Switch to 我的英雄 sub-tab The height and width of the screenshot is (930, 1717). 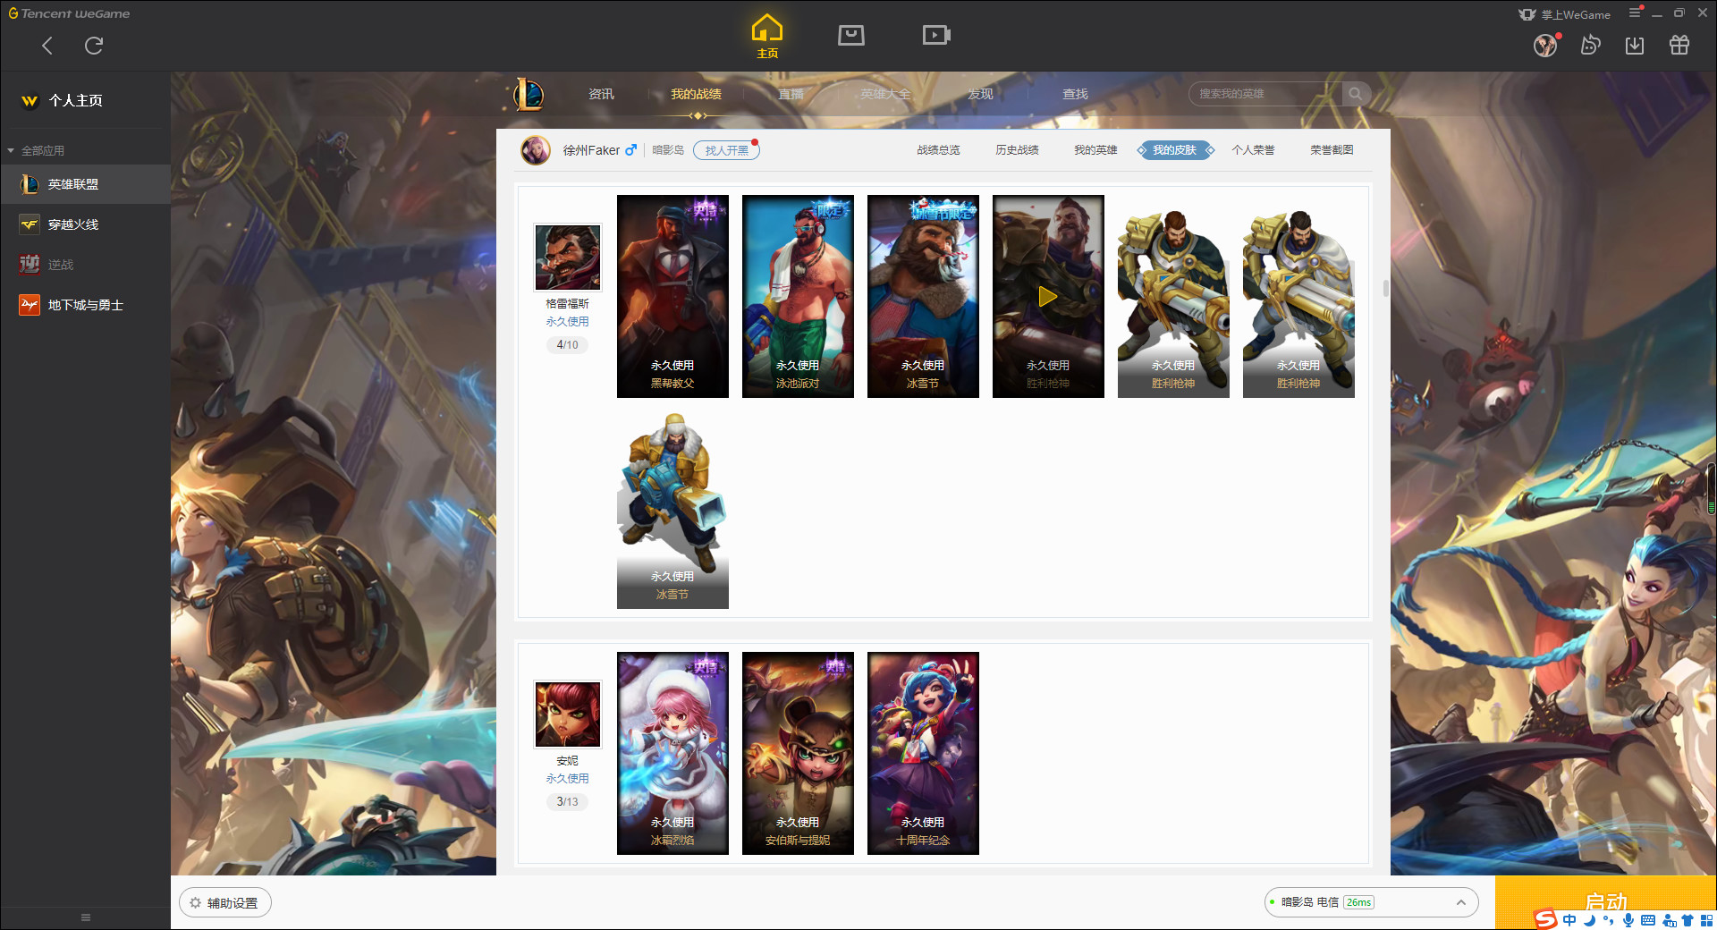pos(1095,150)
